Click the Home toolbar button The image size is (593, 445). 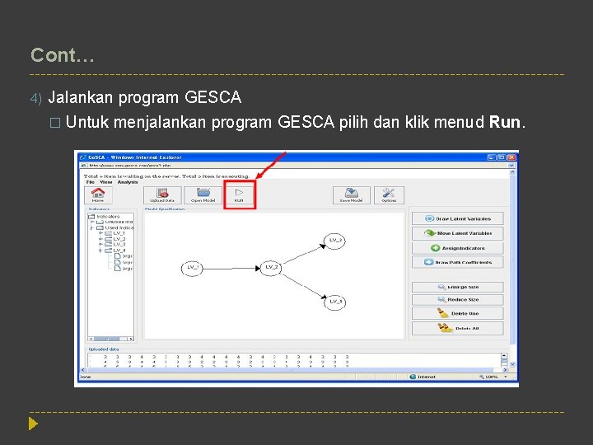tap(98, 194)
